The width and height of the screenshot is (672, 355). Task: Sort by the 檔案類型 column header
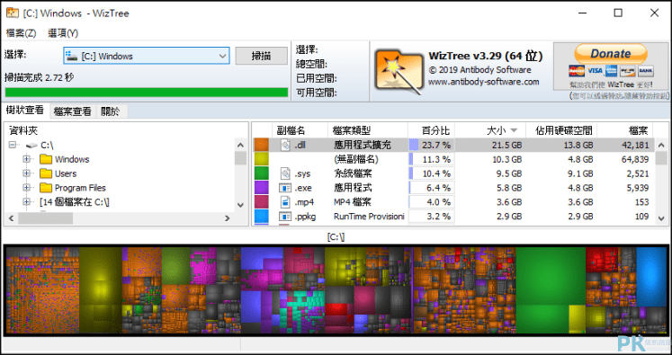pyautogui.click(x=368, y=130)
